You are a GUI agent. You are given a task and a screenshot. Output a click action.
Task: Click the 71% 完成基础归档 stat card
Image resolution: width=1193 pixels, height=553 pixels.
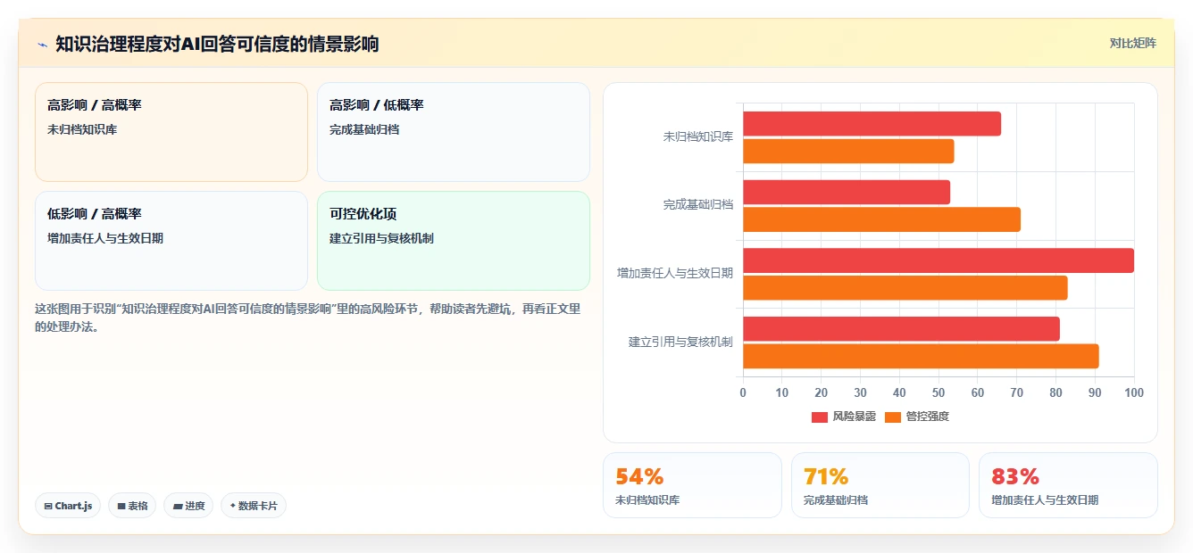tap(880, 485)
